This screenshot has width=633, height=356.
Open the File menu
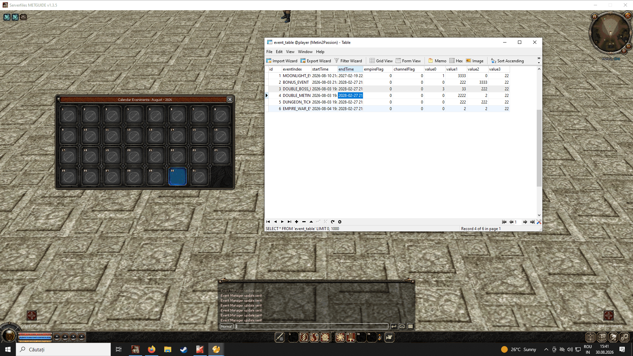coord(269,52)
